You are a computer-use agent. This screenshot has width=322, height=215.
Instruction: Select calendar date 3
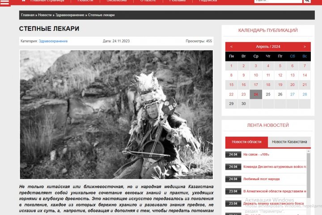[x=256, y=66]
